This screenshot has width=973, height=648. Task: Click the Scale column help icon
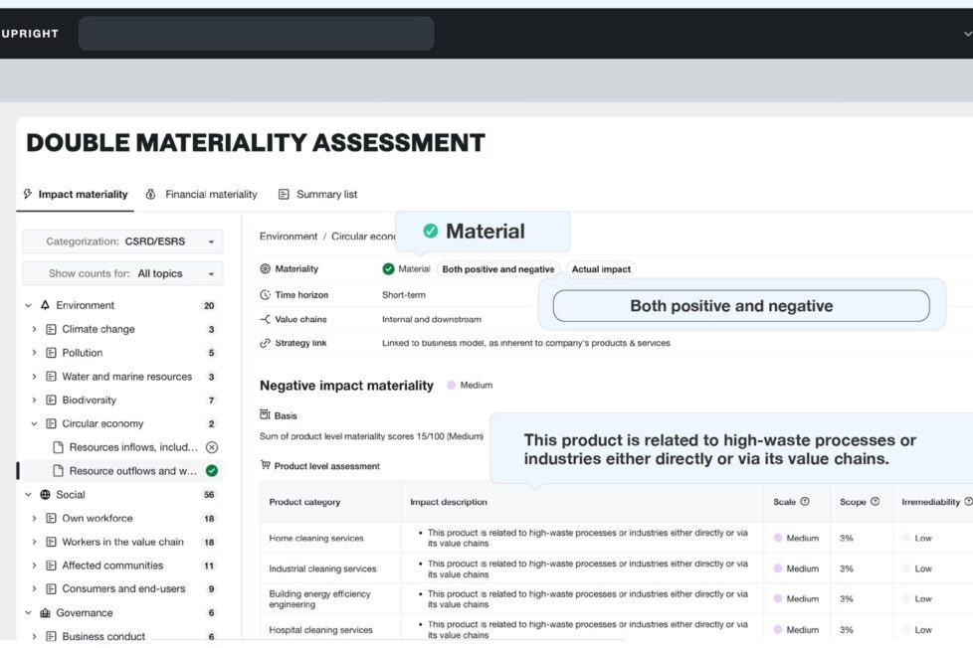(x=805, y=502)
